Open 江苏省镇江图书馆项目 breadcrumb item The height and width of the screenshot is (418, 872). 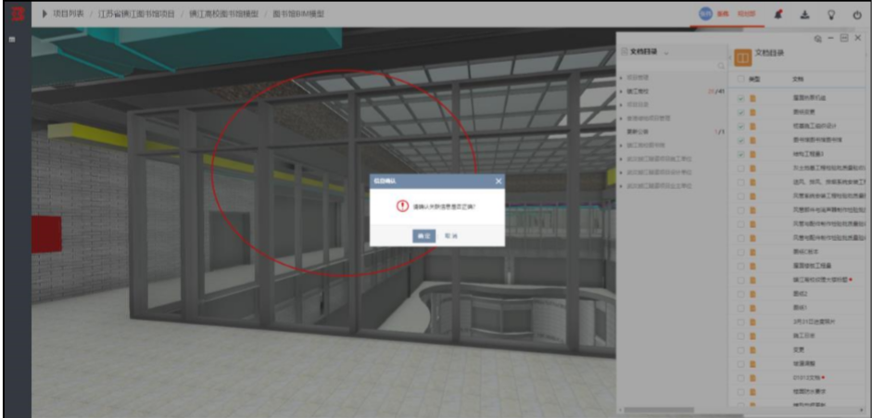click(136, 14)
